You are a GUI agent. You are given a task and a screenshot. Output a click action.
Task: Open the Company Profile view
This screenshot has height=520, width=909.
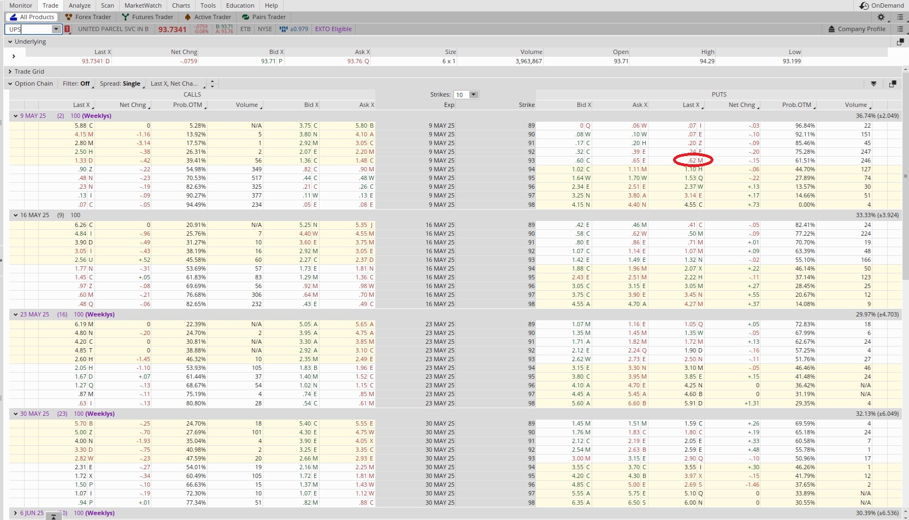point(857,29)
